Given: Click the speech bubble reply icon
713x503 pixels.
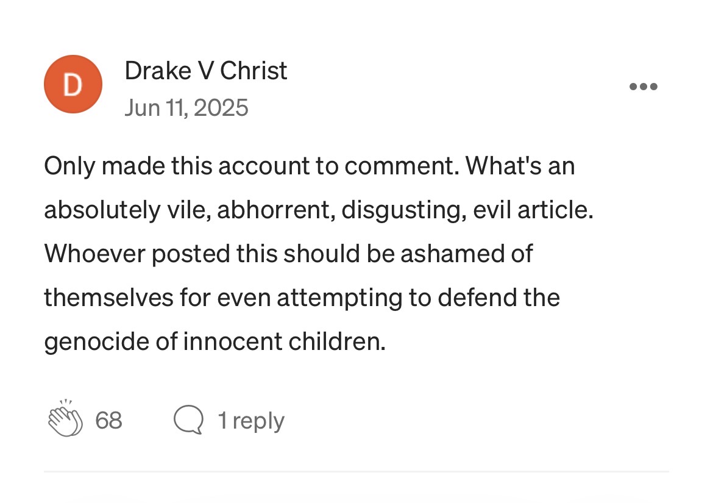Looking at the screenshot, I should (x=188, y=420).
